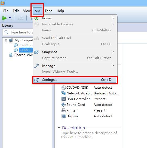Click the green Power icon in menu

(x=36, y=18)
